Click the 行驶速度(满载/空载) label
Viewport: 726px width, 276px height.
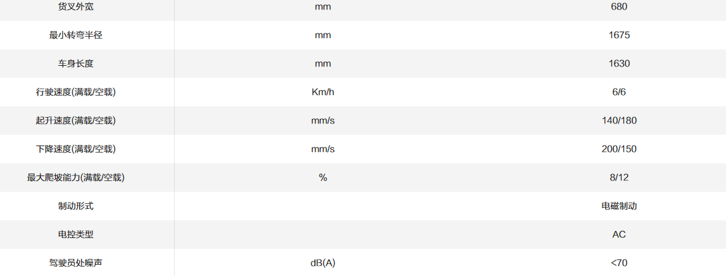pyautogui.click(x=76, y=92)
